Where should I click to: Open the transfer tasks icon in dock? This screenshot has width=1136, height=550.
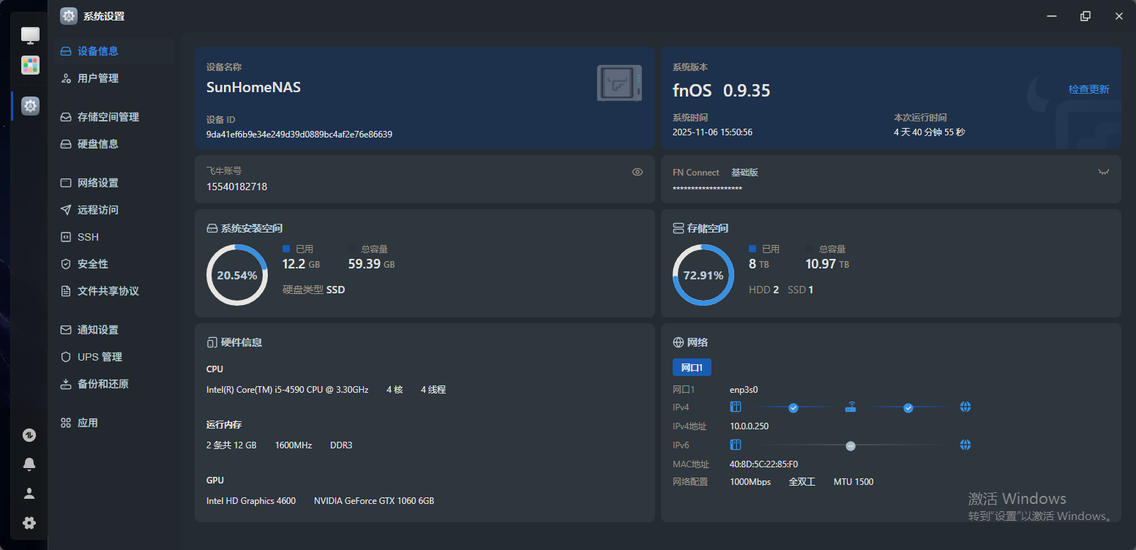(x=29, y=435)
